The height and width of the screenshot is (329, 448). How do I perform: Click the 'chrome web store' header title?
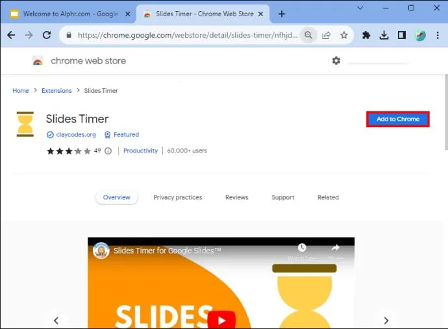[x=88, y=61]
